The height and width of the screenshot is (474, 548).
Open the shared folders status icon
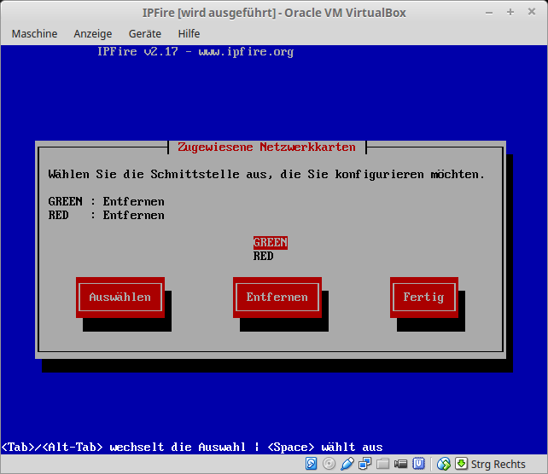pos(383,464)
